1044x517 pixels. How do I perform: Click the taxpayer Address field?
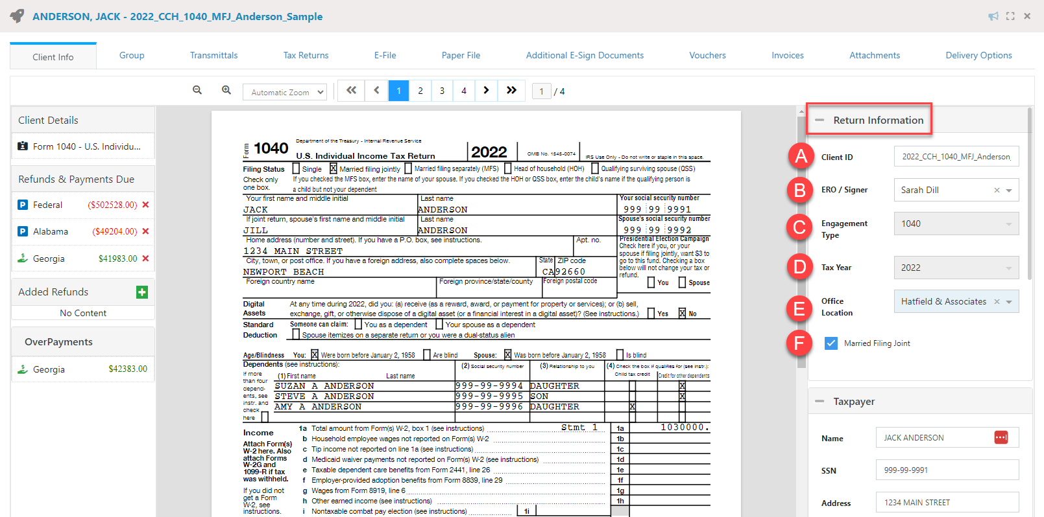coord(947,502)
